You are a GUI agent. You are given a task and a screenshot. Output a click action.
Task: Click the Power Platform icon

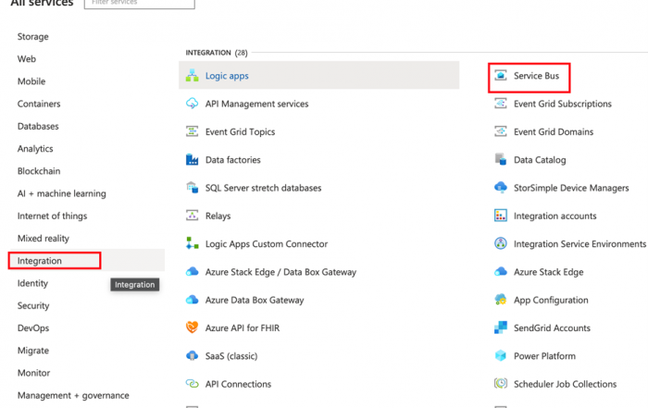501,355
